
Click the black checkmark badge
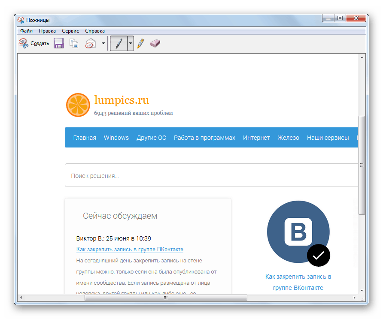click(x=318, y=256)
